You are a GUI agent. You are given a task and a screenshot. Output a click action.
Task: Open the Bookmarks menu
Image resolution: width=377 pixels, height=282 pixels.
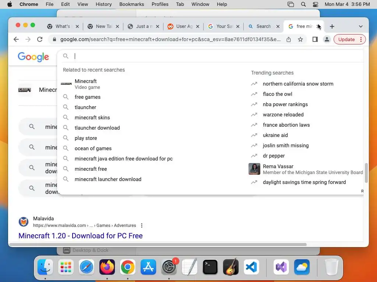[x=131, y=4]
